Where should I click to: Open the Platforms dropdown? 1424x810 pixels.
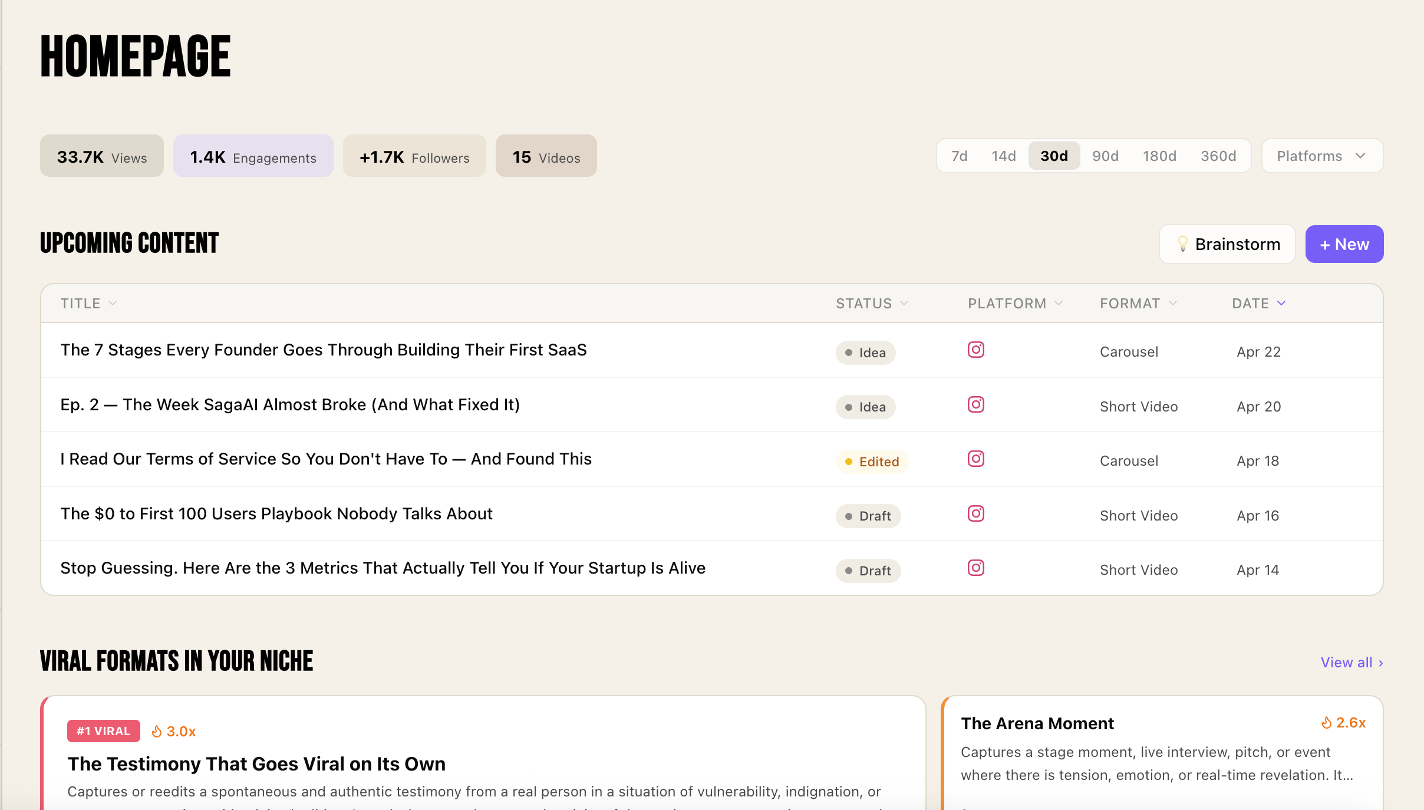coord(1321,156)
